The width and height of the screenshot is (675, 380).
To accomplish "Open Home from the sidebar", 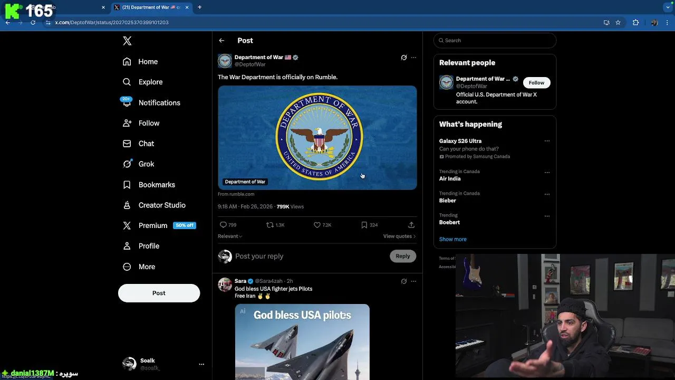I will click(x=140, y=62).
